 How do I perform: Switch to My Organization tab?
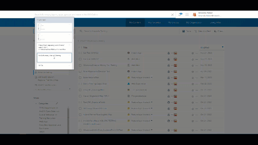[x=194, y=22]
